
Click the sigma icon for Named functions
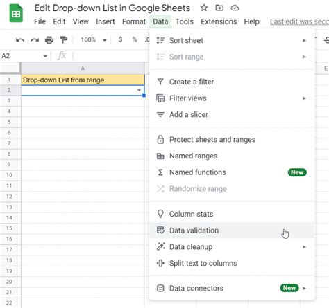click(x=160, y=172)
